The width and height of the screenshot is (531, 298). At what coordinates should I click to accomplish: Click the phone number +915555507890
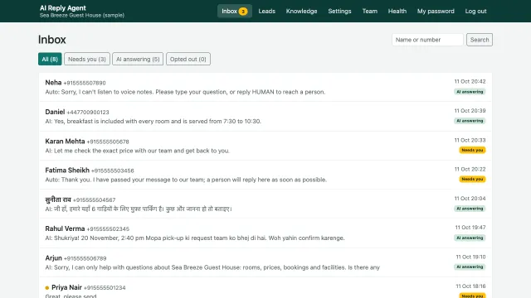coord(85,83)
